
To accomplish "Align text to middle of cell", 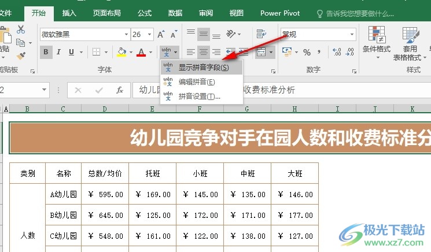I will [204, 34].
